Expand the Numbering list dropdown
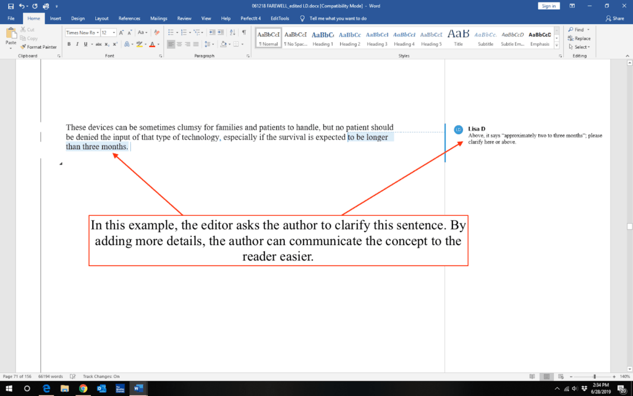633x396 pixels. coord(190,32)
